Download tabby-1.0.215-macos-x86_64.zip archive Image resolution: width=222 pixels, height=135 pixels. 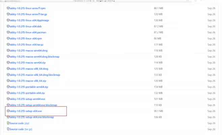click(28, 81)
